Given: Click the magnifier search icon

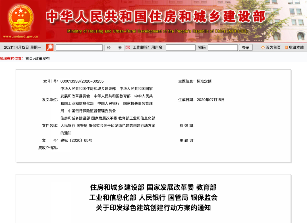Looking at the screenshot, I should (49, 47).
